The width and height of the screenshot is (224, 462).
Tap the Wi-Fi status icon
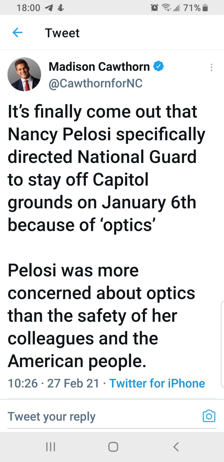167,8
